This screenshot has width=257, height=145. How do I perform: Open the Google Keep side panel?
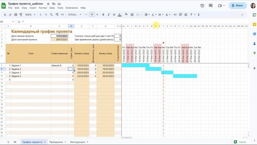[x=254, y=25]
